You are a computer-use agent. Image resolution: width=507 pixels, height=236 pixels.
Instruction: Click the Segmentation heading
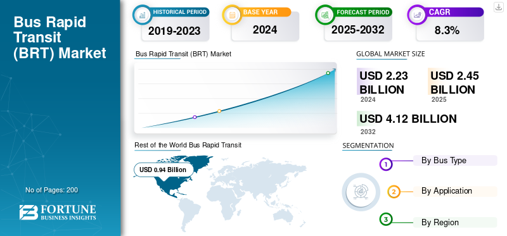click(368, 146)
